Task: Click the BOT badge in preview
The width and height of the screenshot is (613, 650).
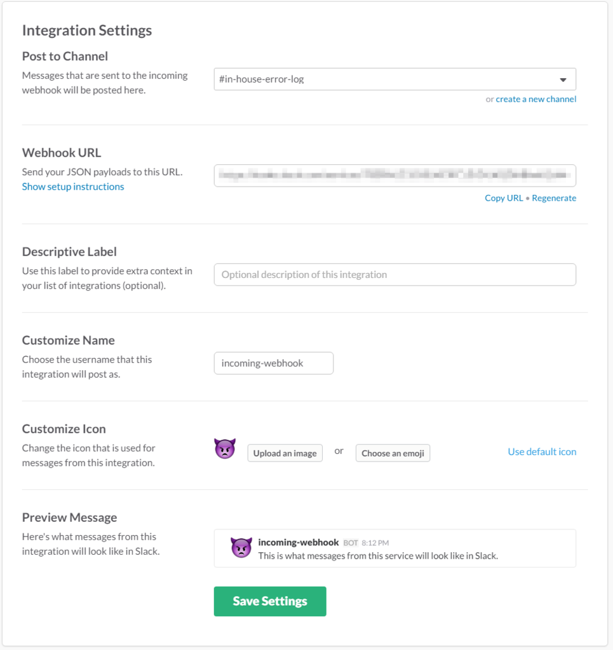Action: pyautogui.click(x=351, y=543)
